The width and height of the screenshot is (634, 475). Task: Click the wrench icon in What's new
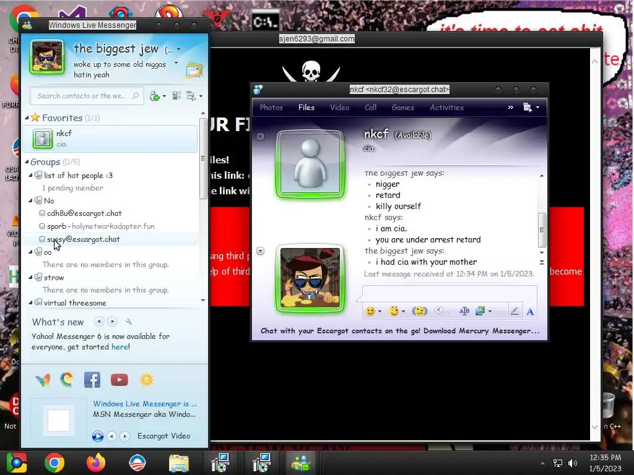click(x=129, y=322)
